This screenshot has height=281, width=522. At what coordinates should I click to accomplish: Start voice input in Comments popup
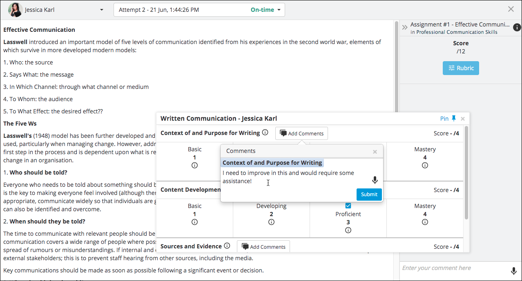tap(375, 180)
